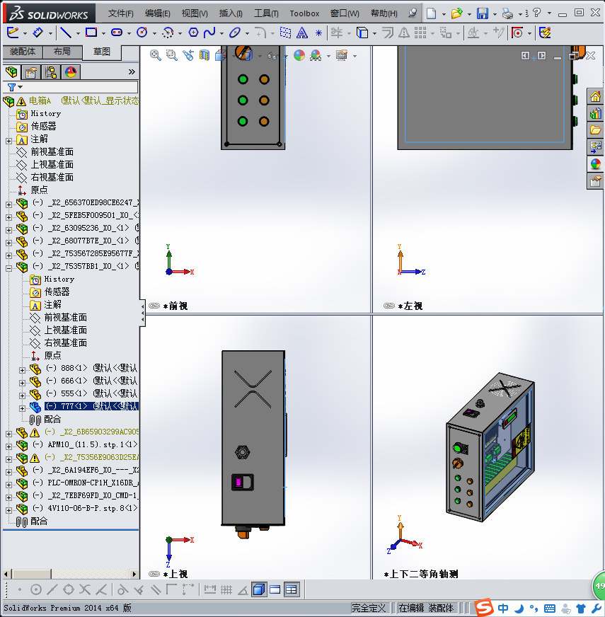Toggle the Four View layout button
The width and height of the screenshot is (605, 617).
click(x=292, y=589)
